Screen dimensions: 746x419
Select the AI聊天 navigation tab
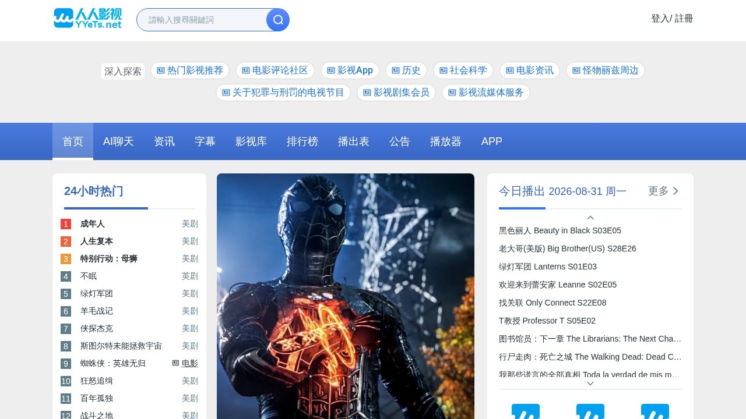click(118, 141)
